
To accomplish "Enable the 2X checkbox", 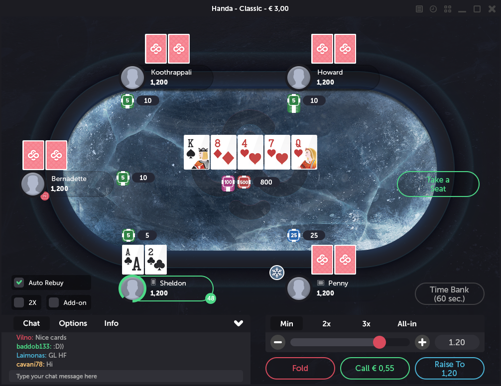I will click(19, 302).
